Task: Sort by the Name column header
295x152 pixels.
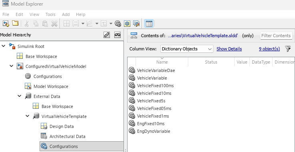Action: coord(162,62)
